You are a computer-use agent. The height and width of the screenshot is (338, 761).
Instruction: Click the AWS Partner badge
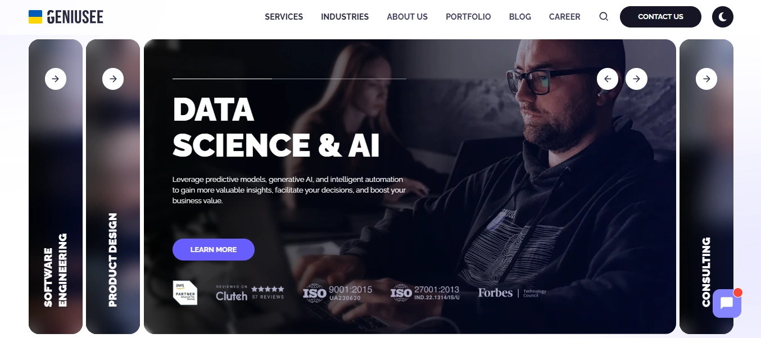coord(185,293)
